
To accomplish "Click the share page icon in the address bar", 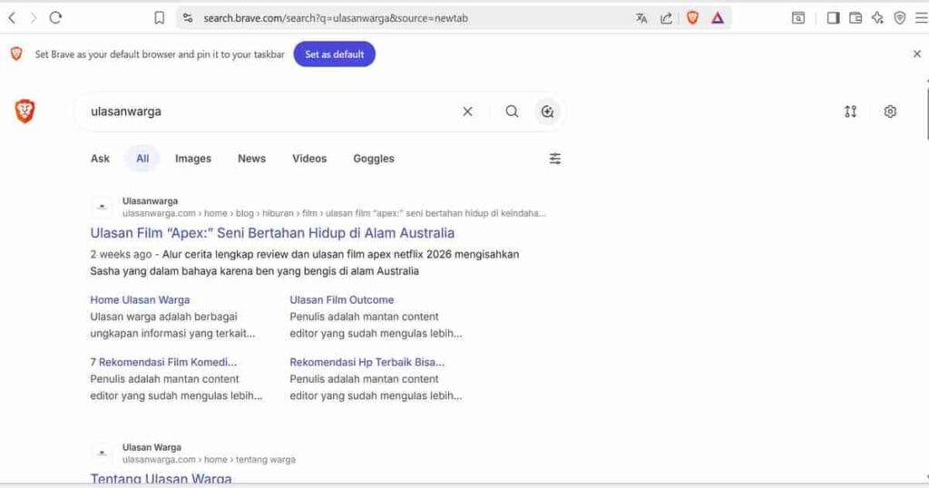I will click(x=667, y=18).
